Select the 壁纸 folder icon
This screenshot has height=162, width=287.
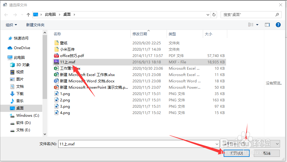56,43
